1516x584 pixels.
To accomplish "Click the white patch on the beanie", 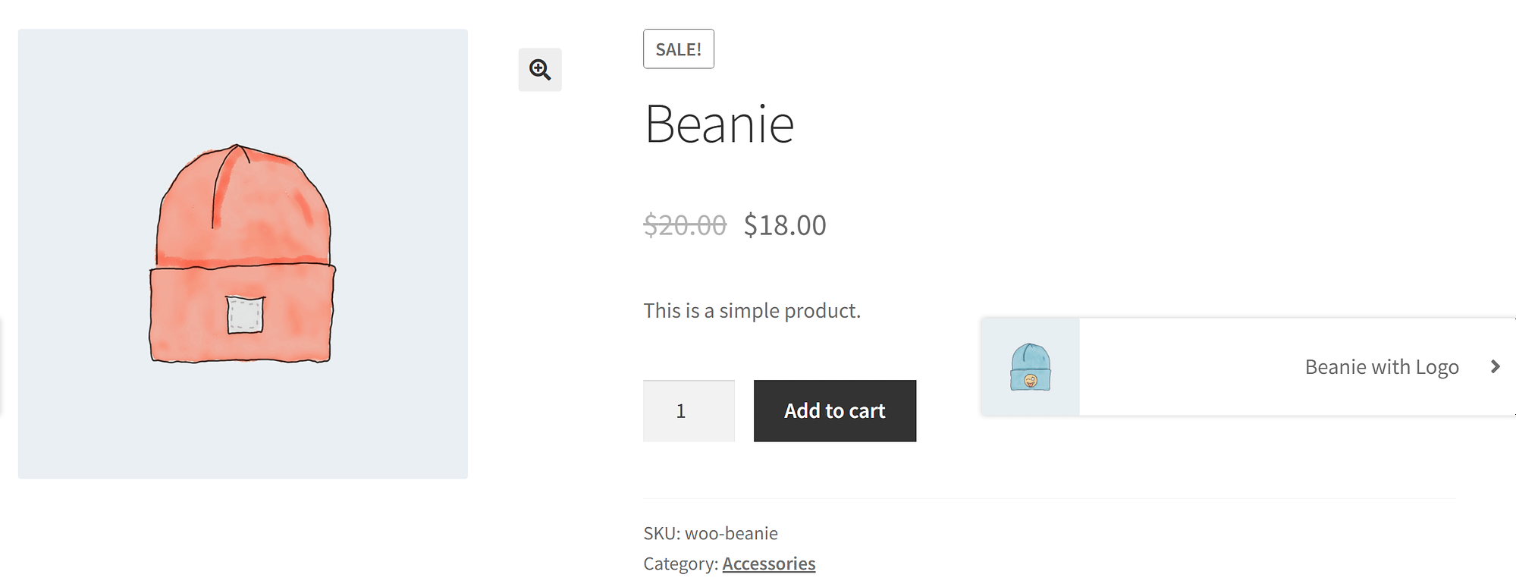I will pyautogui.click(x=246, y=315).
